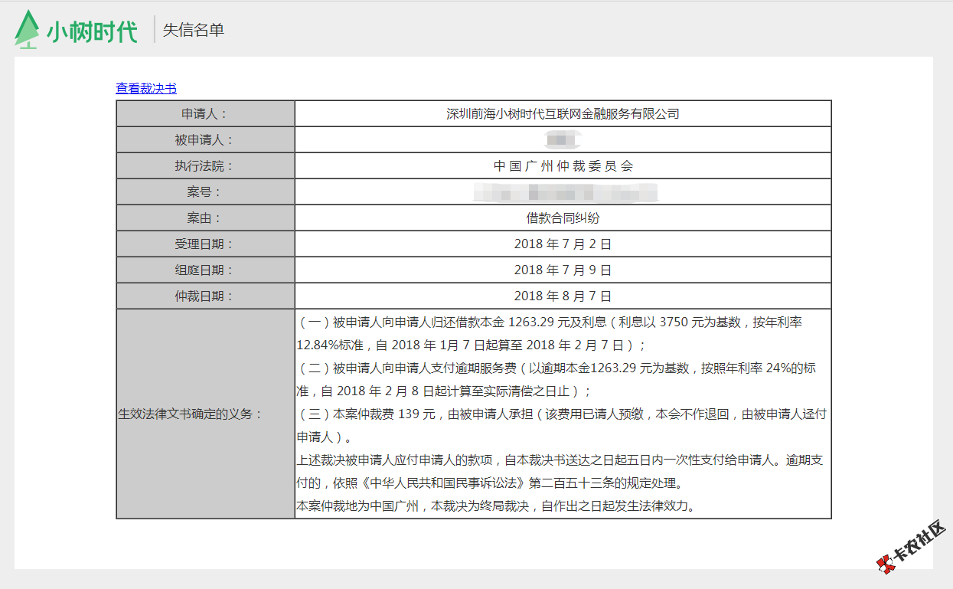This screenshot has width=953, height=589.
Task: Click the 案号 row label
Action: tap(205, 192)
